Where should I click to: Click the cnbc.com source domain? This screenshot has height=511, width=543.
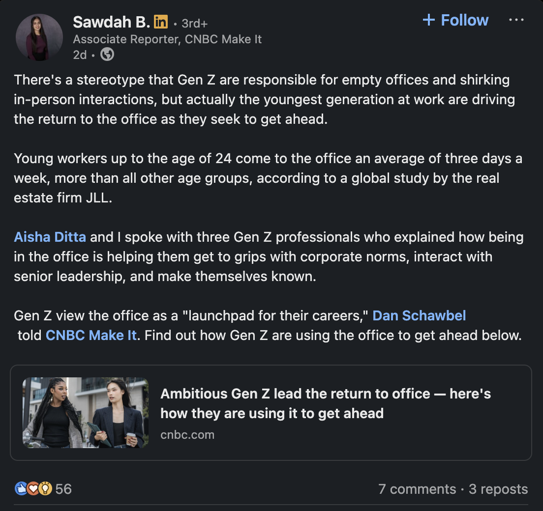click(187, 435)
